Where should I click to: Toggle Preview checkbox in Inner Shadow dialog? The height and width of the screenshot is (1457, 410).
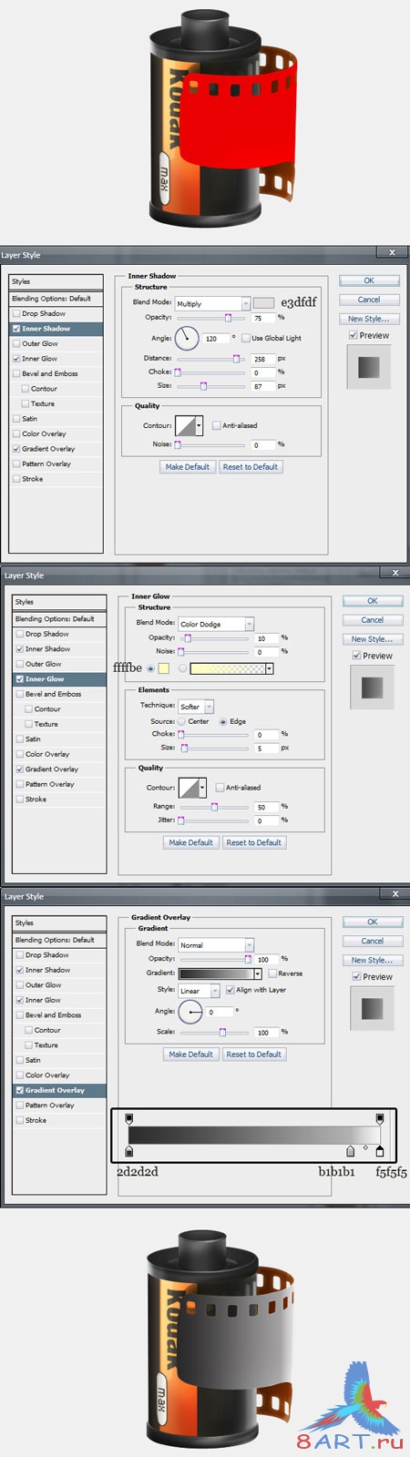point(354,335)
